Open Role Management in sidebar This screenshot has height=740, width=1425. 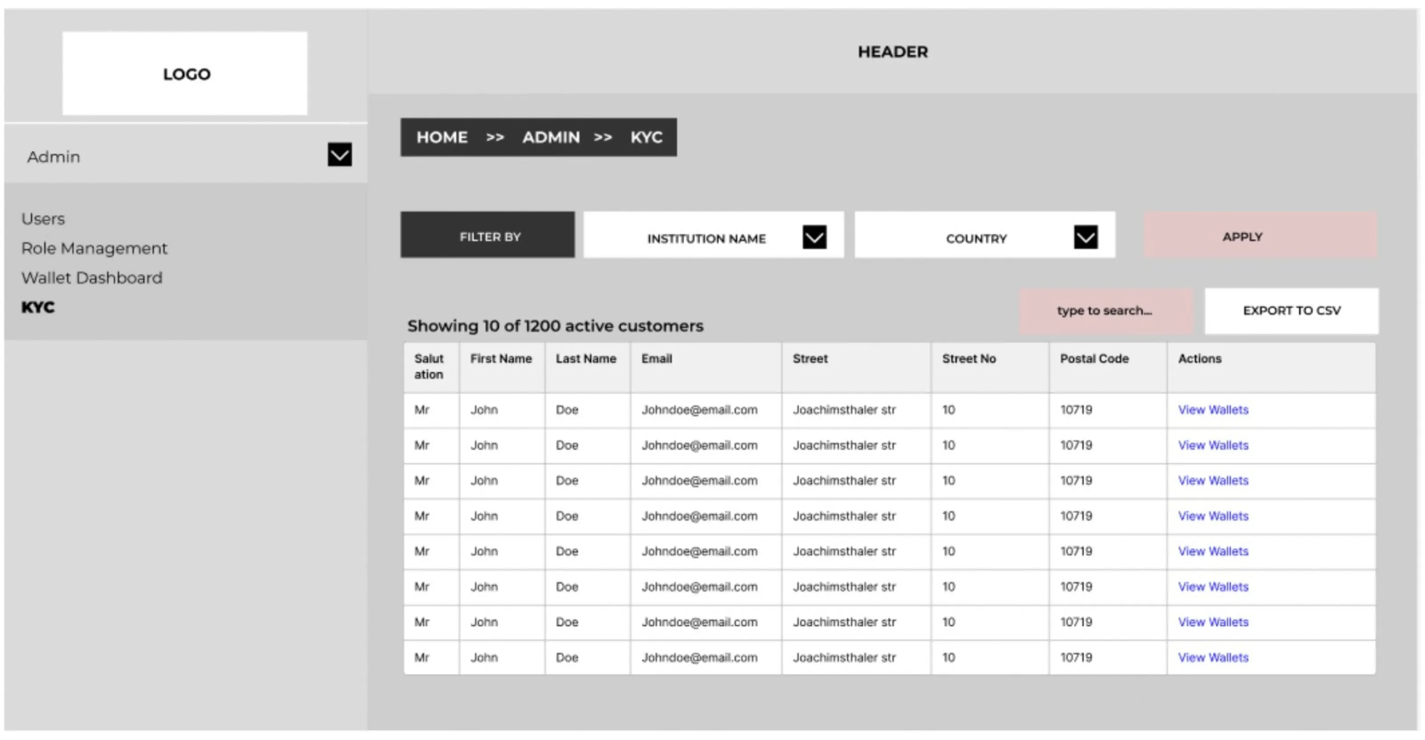(x=94, y=248)
